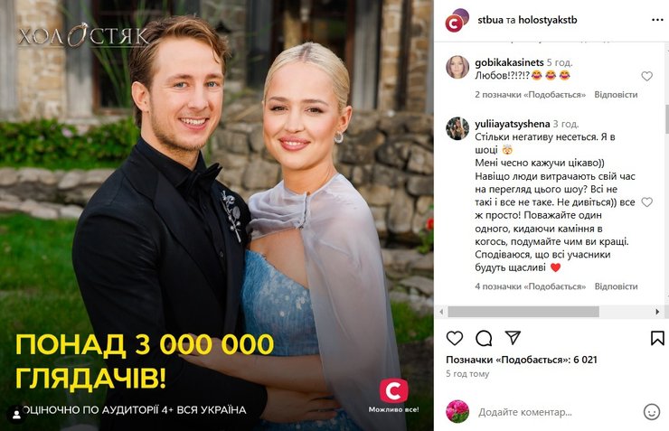
Task: Open the three-dot more options menu
Action: coord(657,20)
